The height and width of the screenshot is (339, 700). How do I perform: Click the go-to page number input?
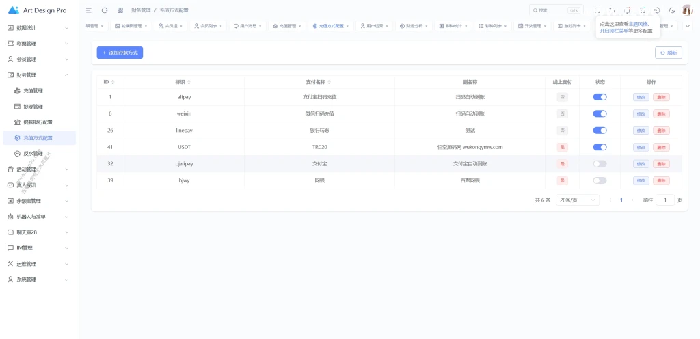point(665,200)
